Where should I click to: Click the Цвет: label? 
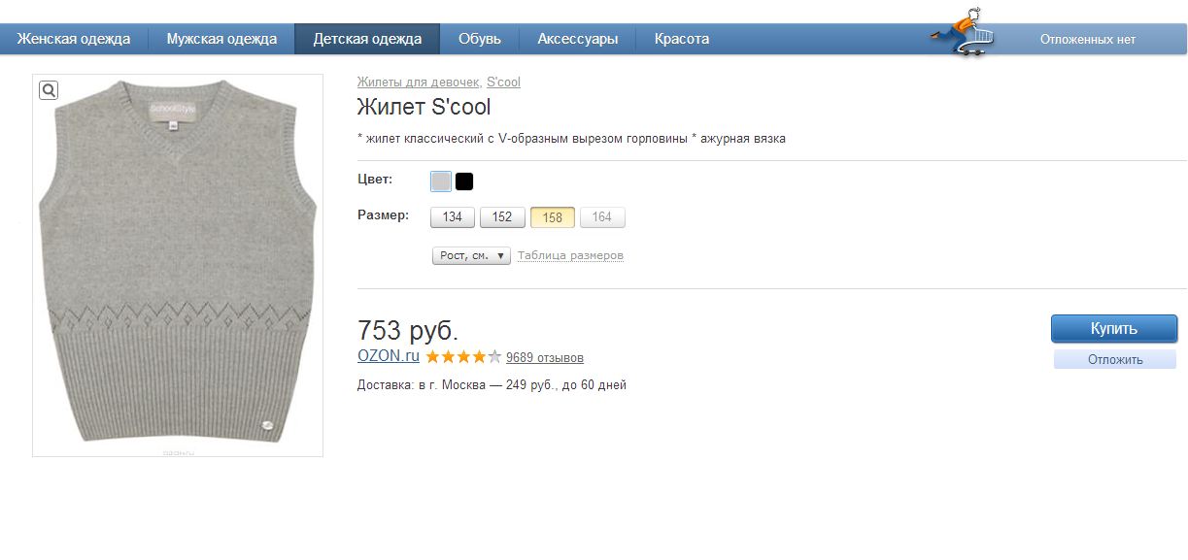coord(375,180)
